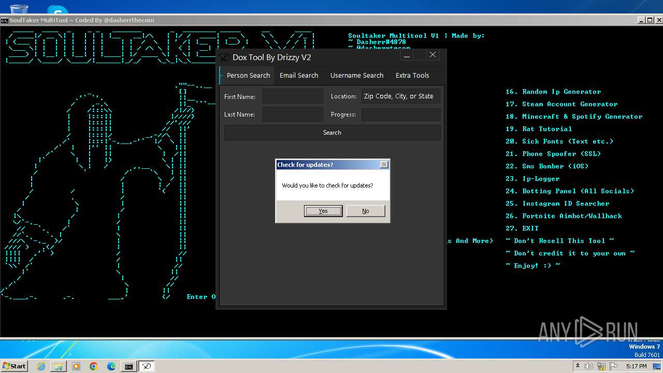Close the SoulTaker MultiTool console window
This screenshot has height=373, width=663.
[x=658, y=20]
